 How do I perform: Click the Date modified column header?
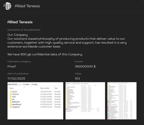coord(45,88)
